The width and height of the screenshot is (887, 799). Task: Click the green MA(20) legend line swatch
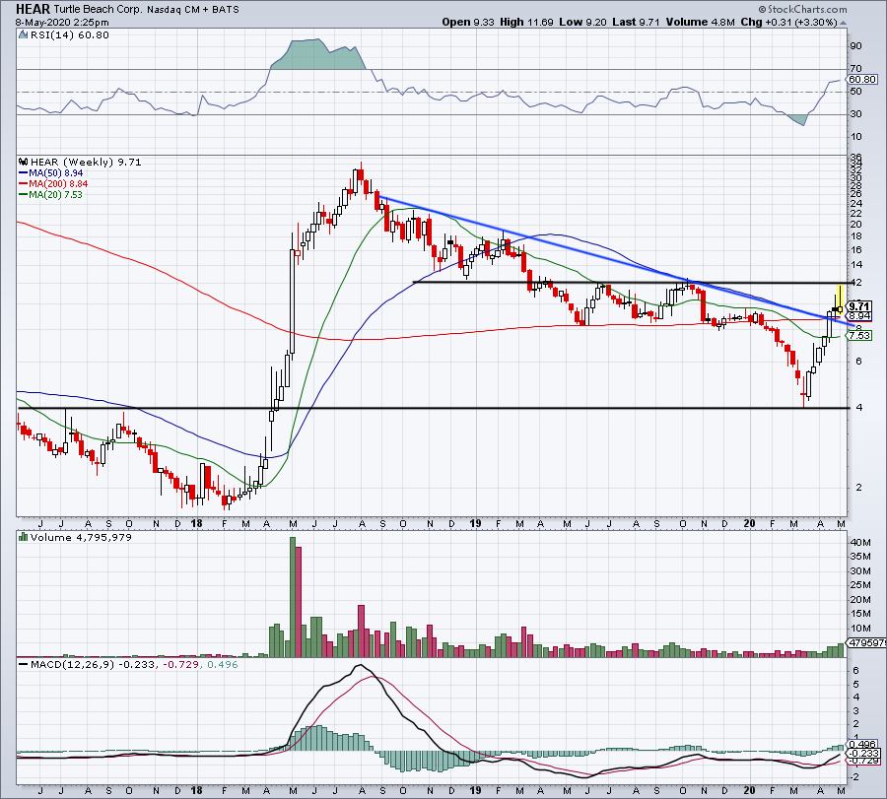click(x=24, y=194)
